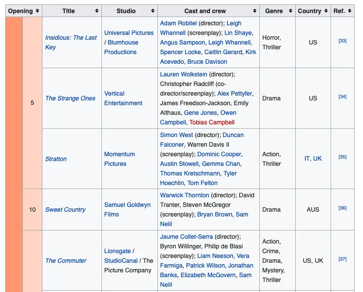The image size is (363, 292).
Task: Open Insidious: The Last Key film link
Action: point(71,42)
